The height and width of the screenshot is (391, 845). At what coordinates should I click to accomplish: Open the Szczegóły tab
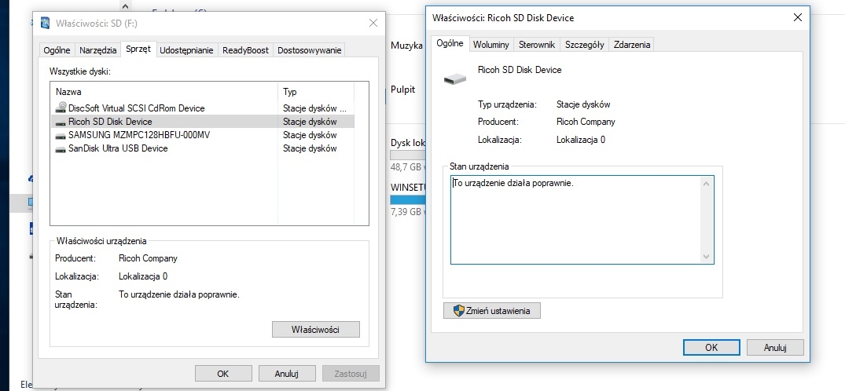pyautogui.click(x=584, y=45)
